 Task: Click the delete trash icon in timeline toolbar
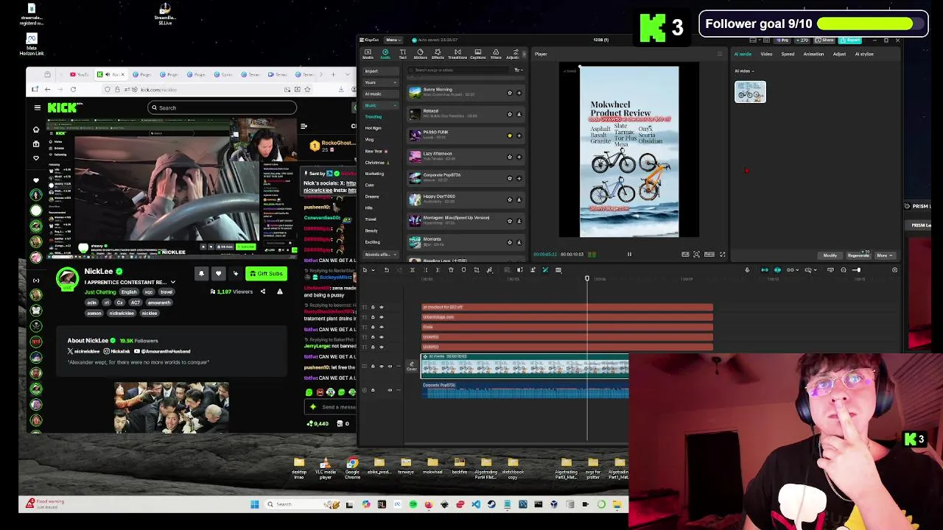(451, 270)
